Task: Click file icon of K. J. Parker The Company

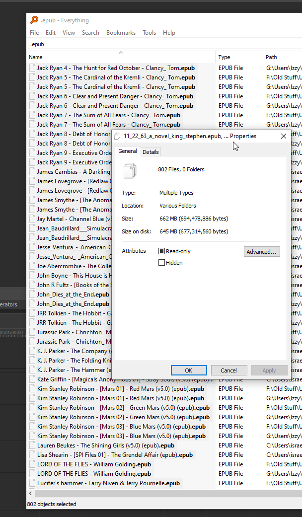Action: tap(32, 351)
